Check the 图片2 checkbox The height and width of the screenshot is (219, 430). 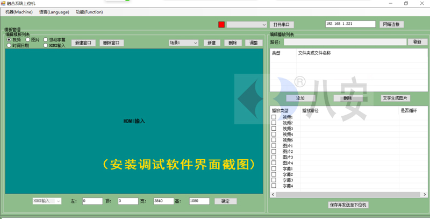(274, 151)
